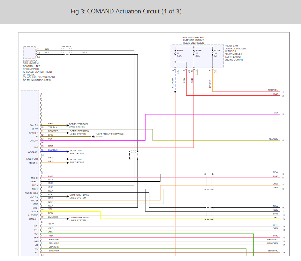Image resolution: width=301 pixels, height=261 pixels.
Task: Click the AUX L pin label
Action: pyautogui.click(x=35, y=189)
